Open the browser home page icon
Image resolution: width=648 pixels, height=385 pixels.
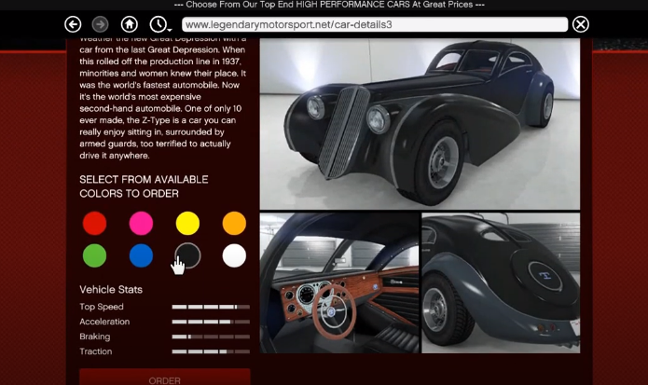pos(130,24)
